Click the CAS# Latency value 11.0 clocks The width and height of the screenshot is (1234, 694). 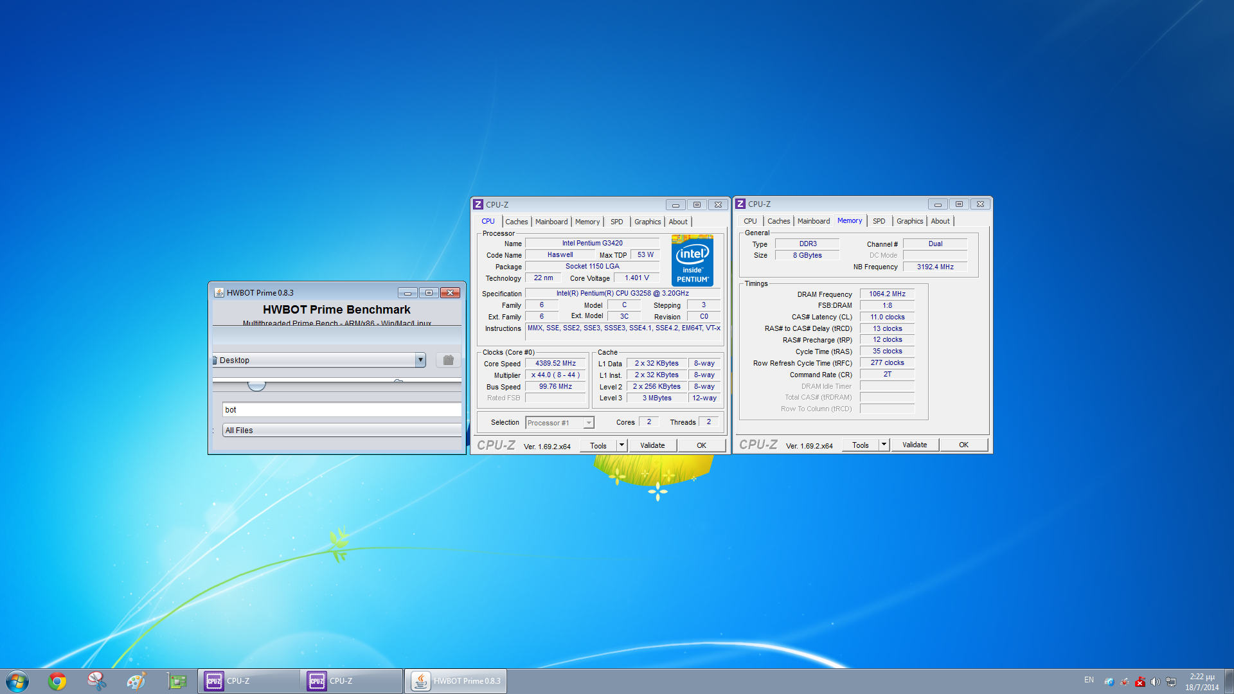887,317
